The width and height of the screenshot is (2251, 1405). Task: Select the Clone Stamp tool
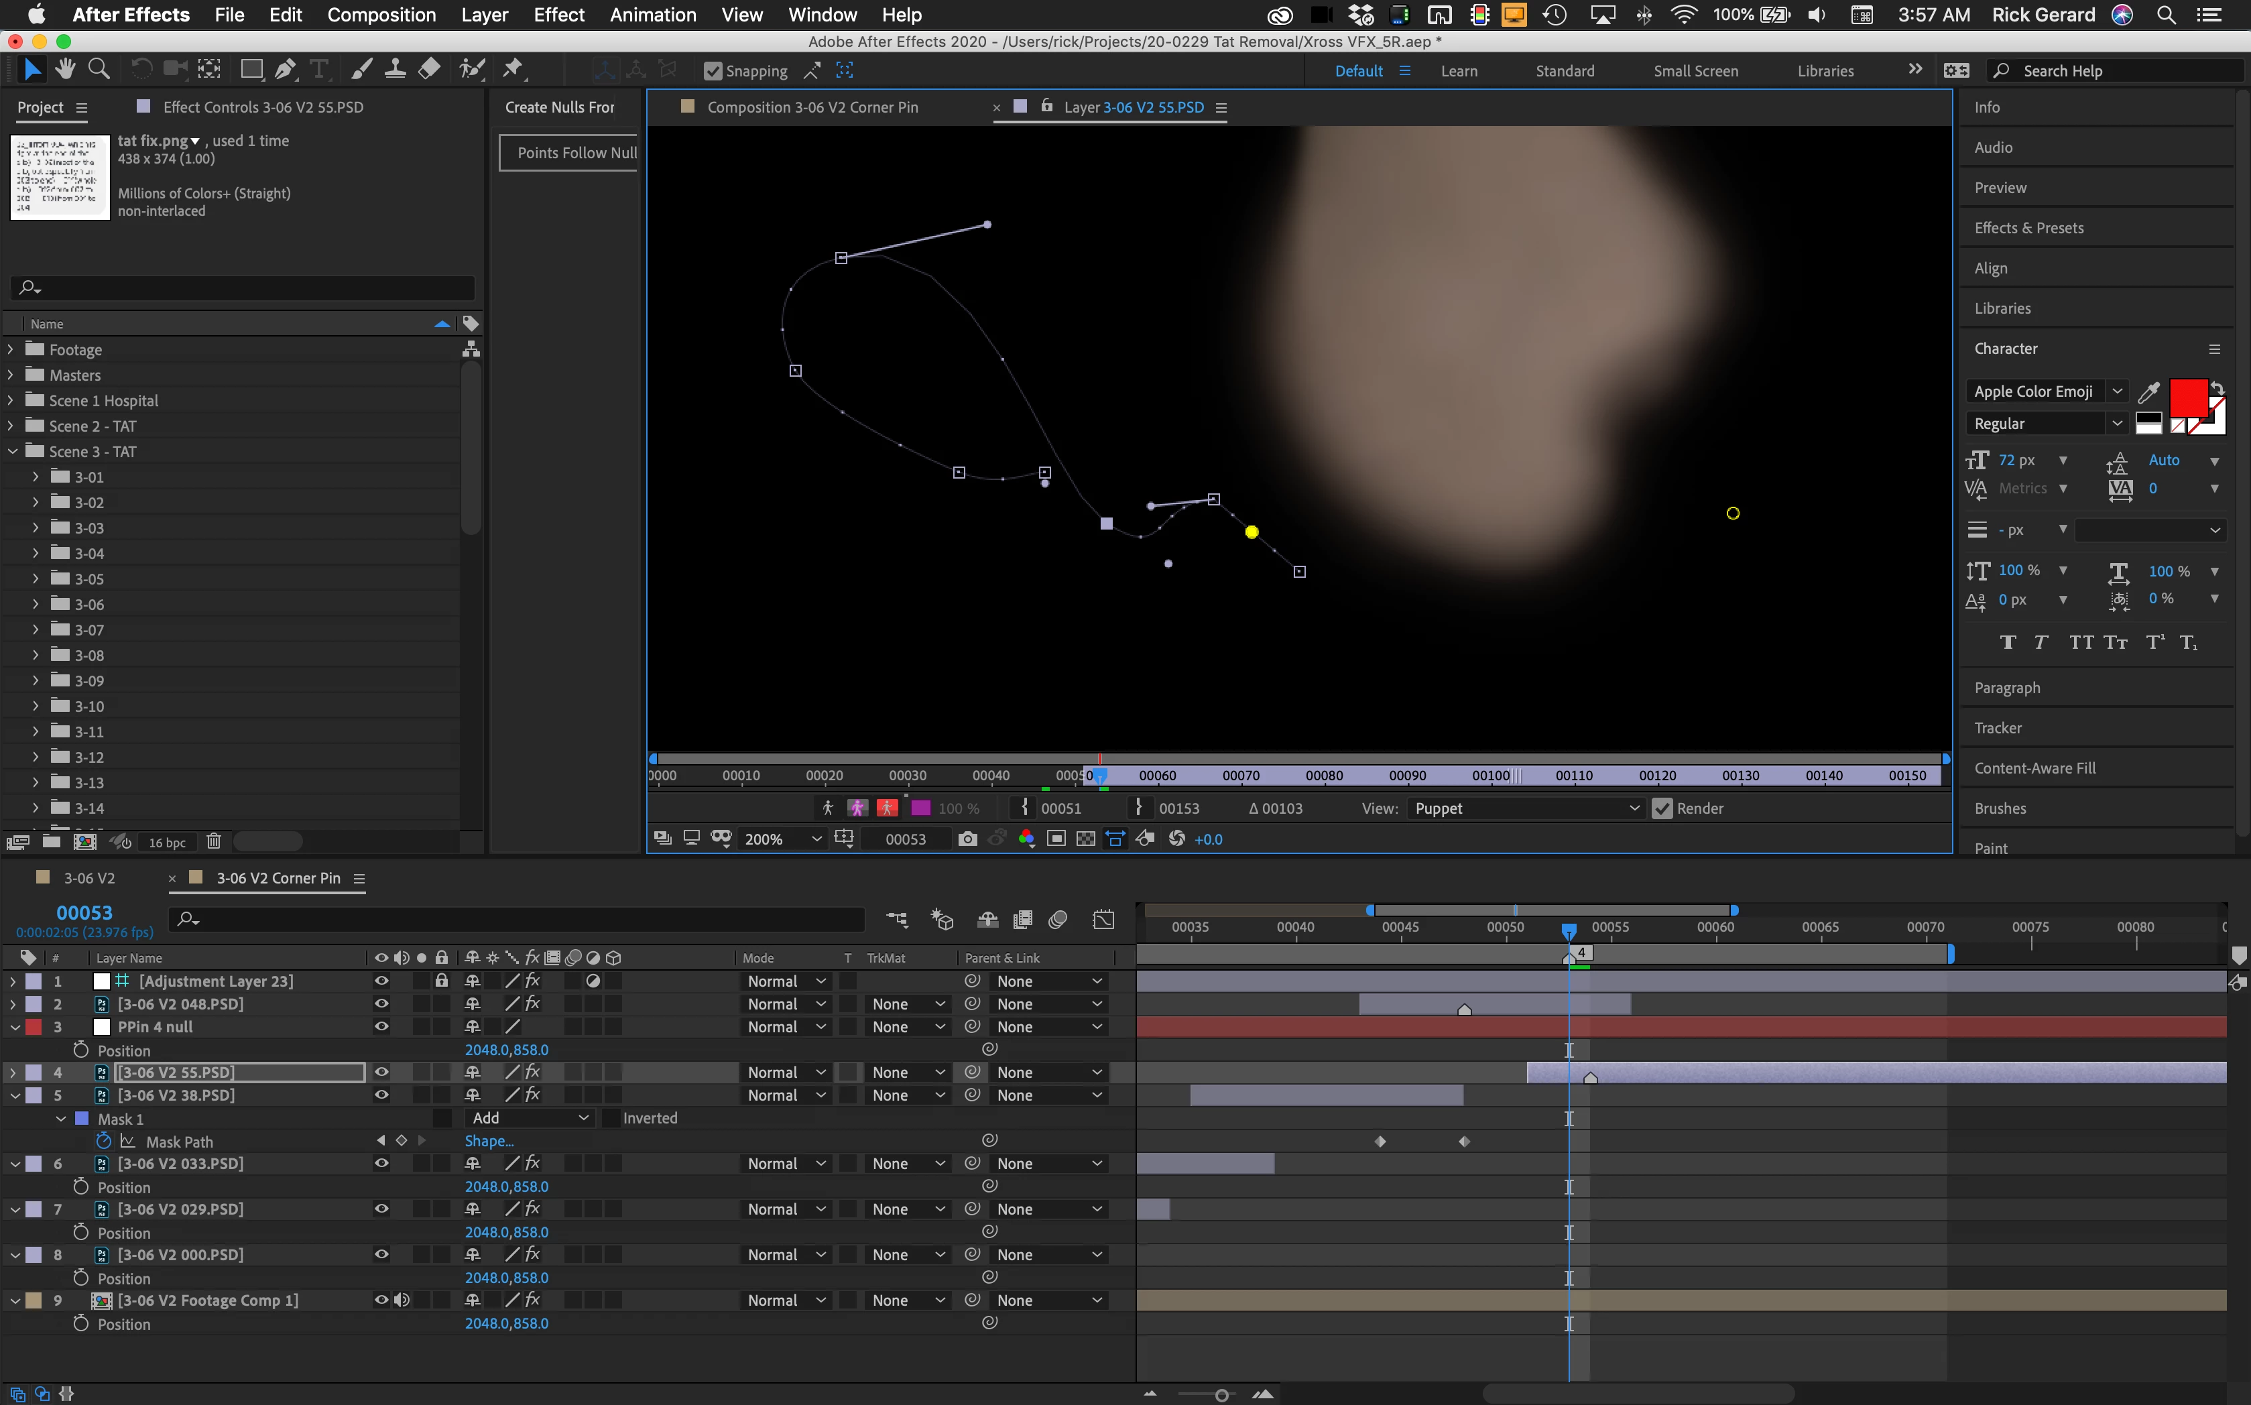(395, 70)
